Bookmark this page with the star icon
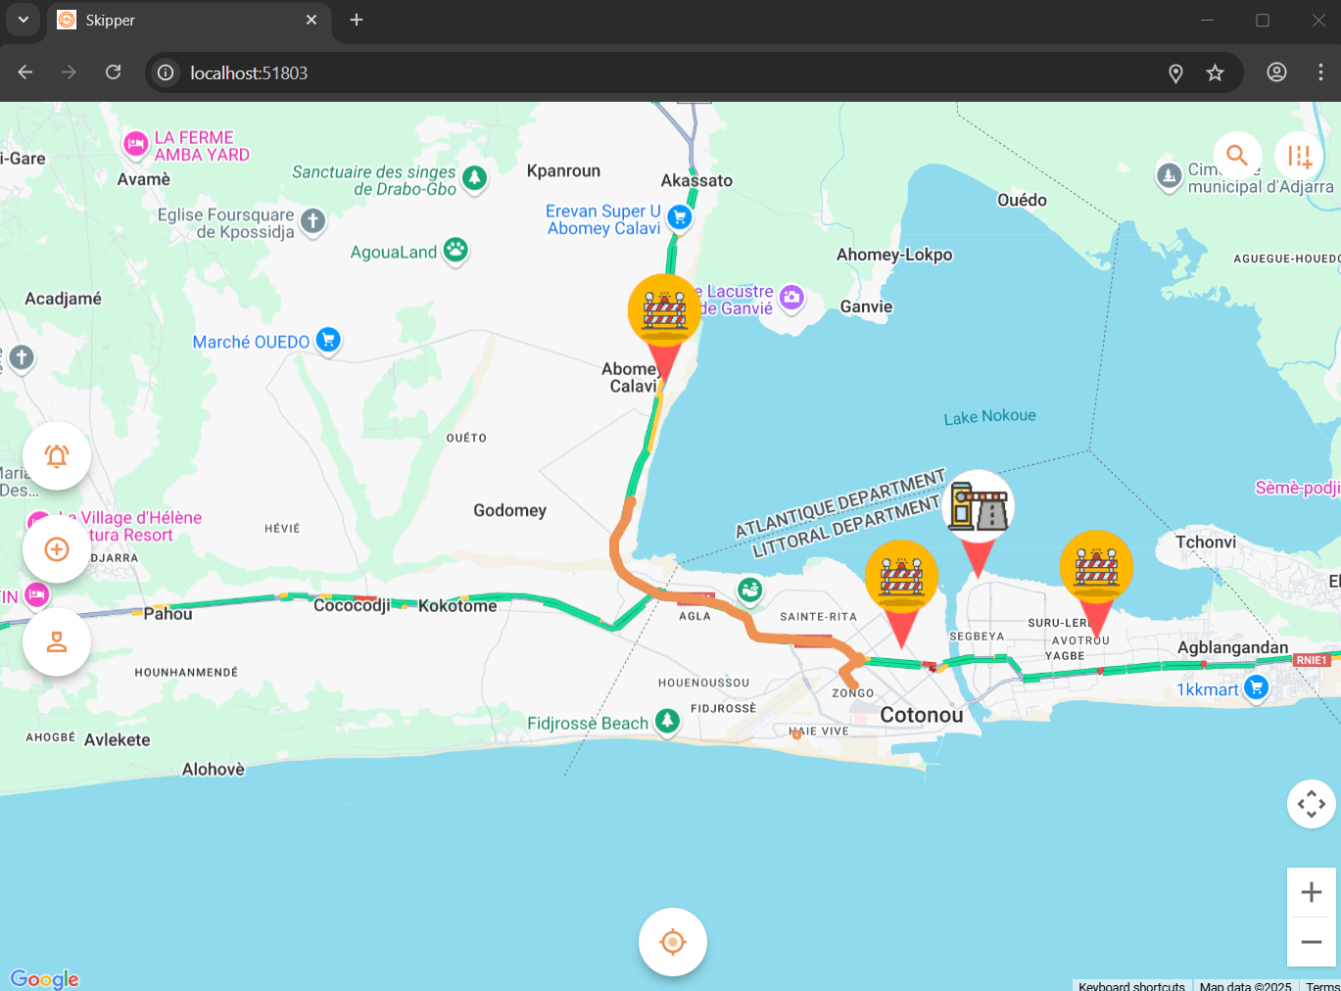Screen dimensions: 1341x991 coord(1215,72)
